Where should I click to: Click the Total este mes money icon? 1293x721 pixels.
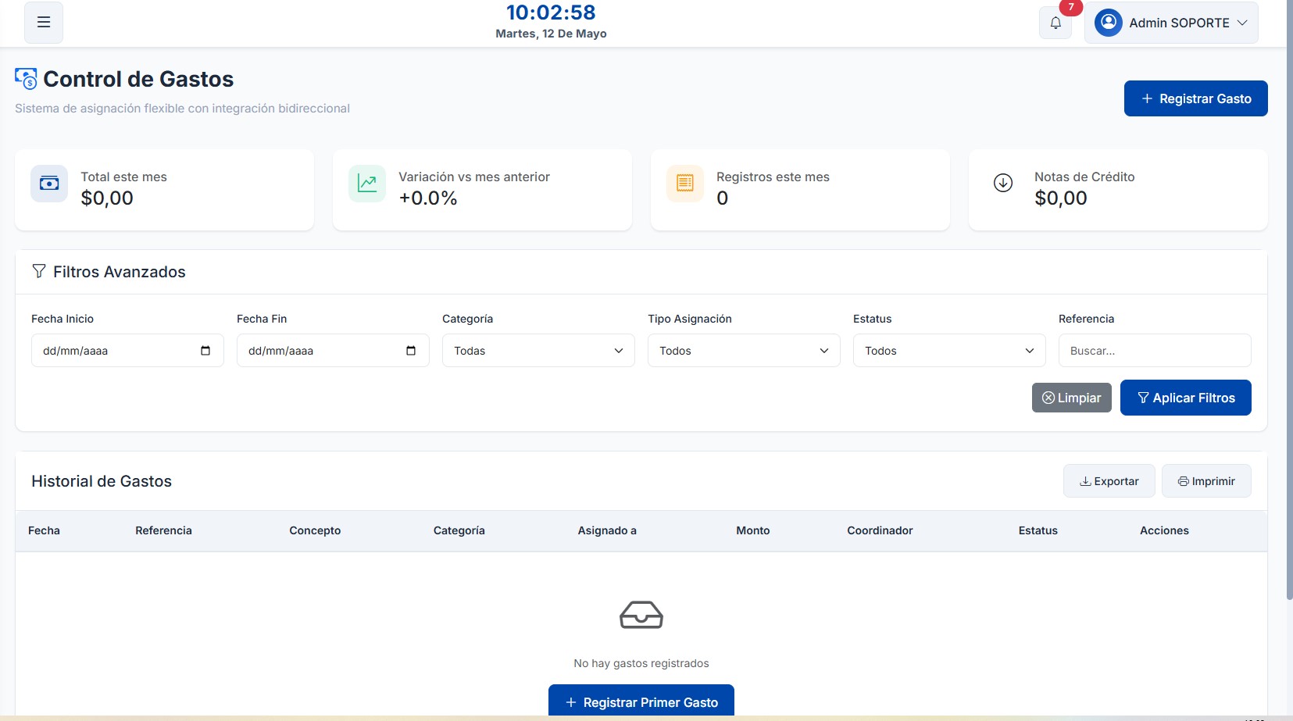(x=49, y=184)
